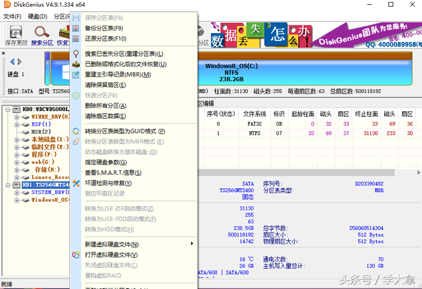Choose 备份分区表(F9) from the menu

134,28
